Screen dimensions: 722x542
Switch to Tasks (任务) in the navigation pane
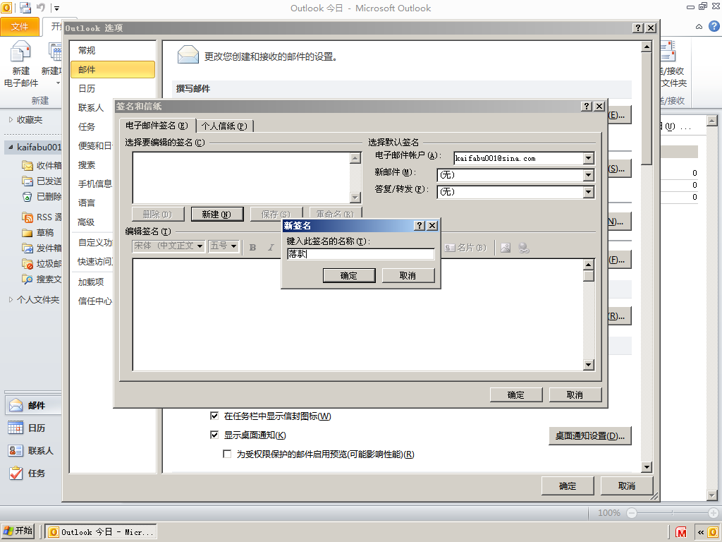pyautogui.click(x=33, y=474)
